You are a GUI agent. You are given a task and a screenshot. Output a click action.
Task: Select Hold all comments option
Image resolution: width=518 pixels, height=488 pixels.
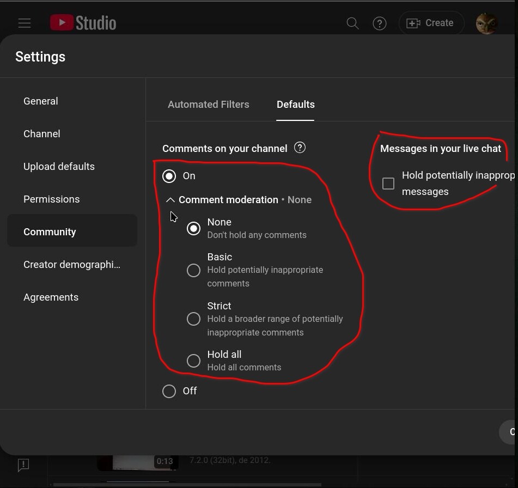(x=193, y=361)
